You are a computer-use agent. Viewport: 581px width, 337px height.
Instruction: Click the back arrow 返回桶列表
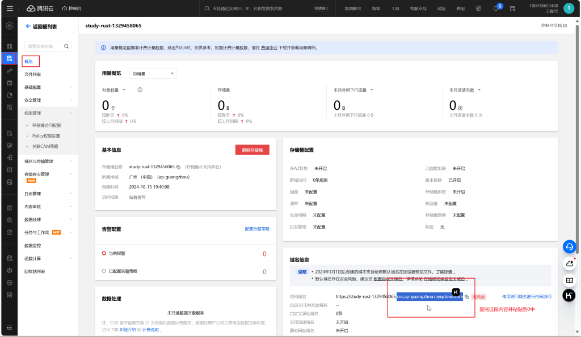pos(28,27)
